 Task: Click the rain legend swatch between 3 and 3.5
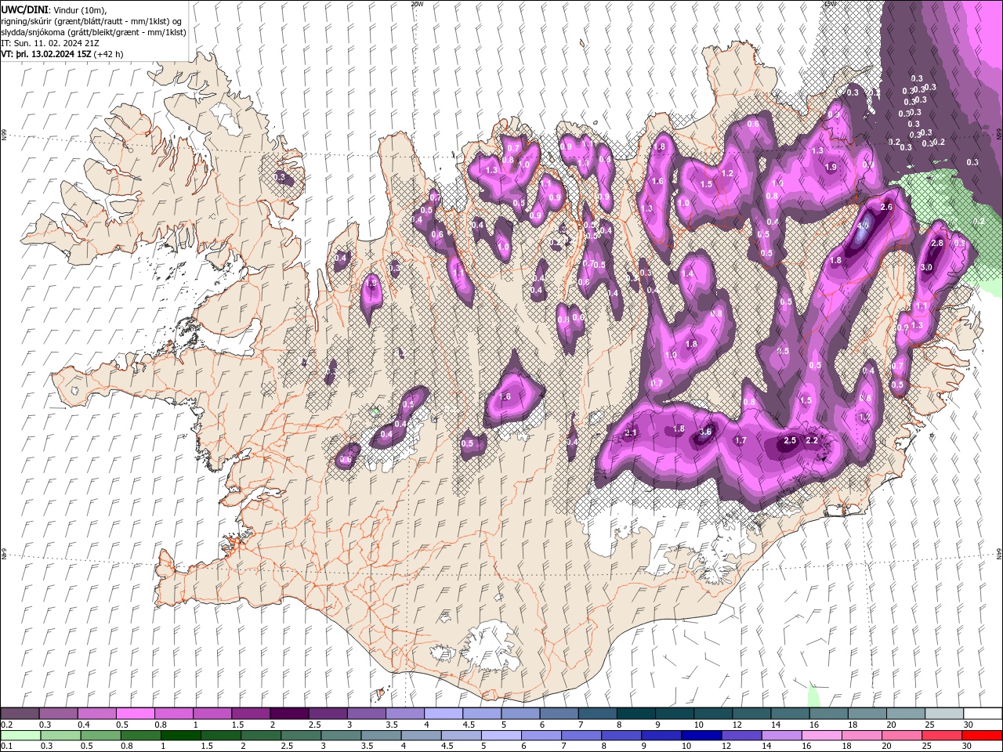(x=342, y=736)
